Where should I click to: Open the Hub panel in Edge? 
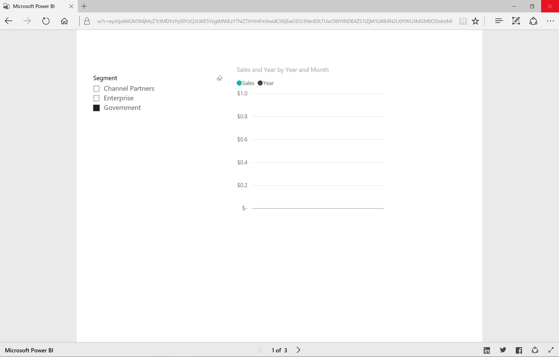(499, 21)
